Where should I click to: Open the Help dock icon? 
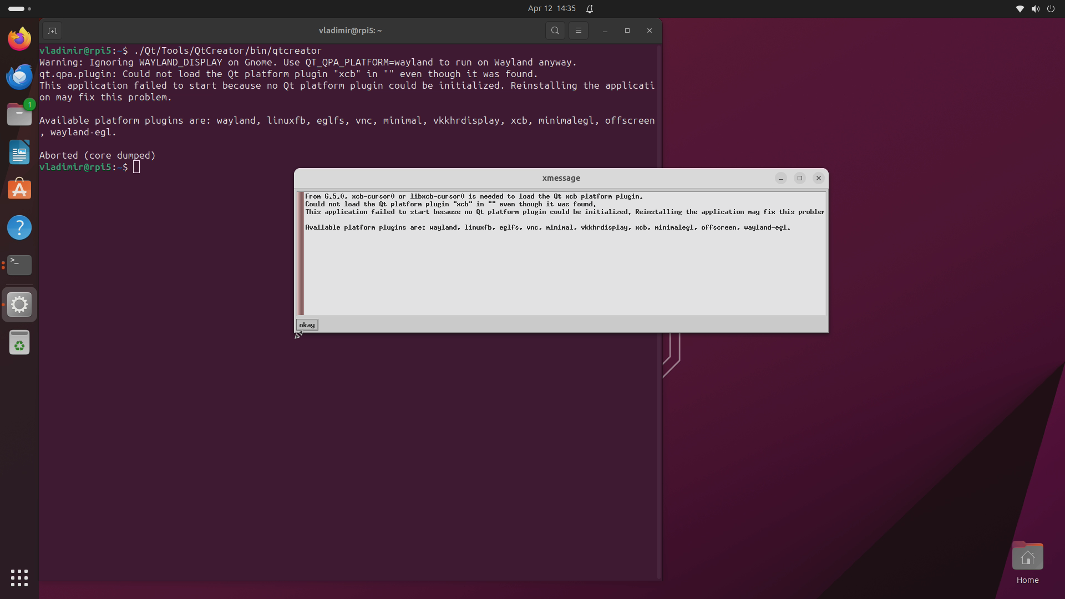click(19, 227)
